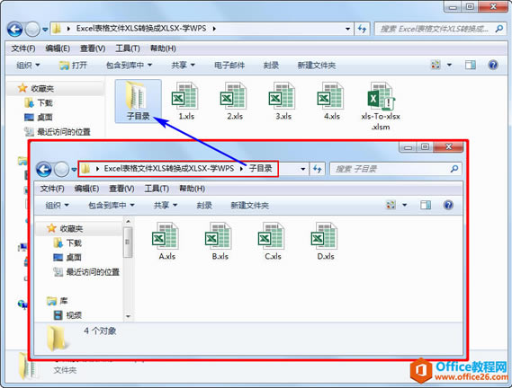The width and height of the screenshot is (512, 388).
Task: Open 共享 dropdown in front window
Action: 166,205
